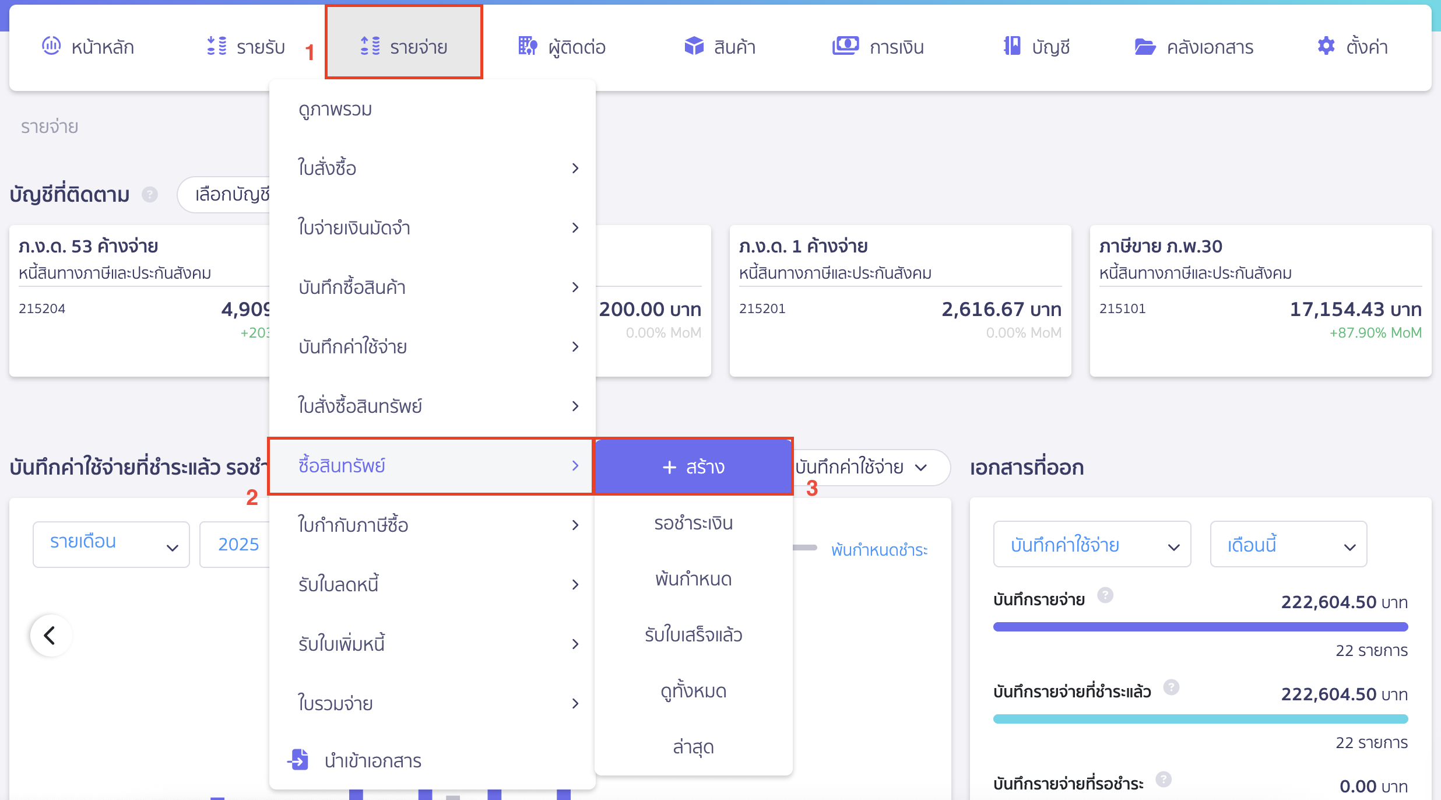Click the 2,616.67 บาท amount
The width and height of the screenshot is (1441, 800).
(x=1001, y=309)
